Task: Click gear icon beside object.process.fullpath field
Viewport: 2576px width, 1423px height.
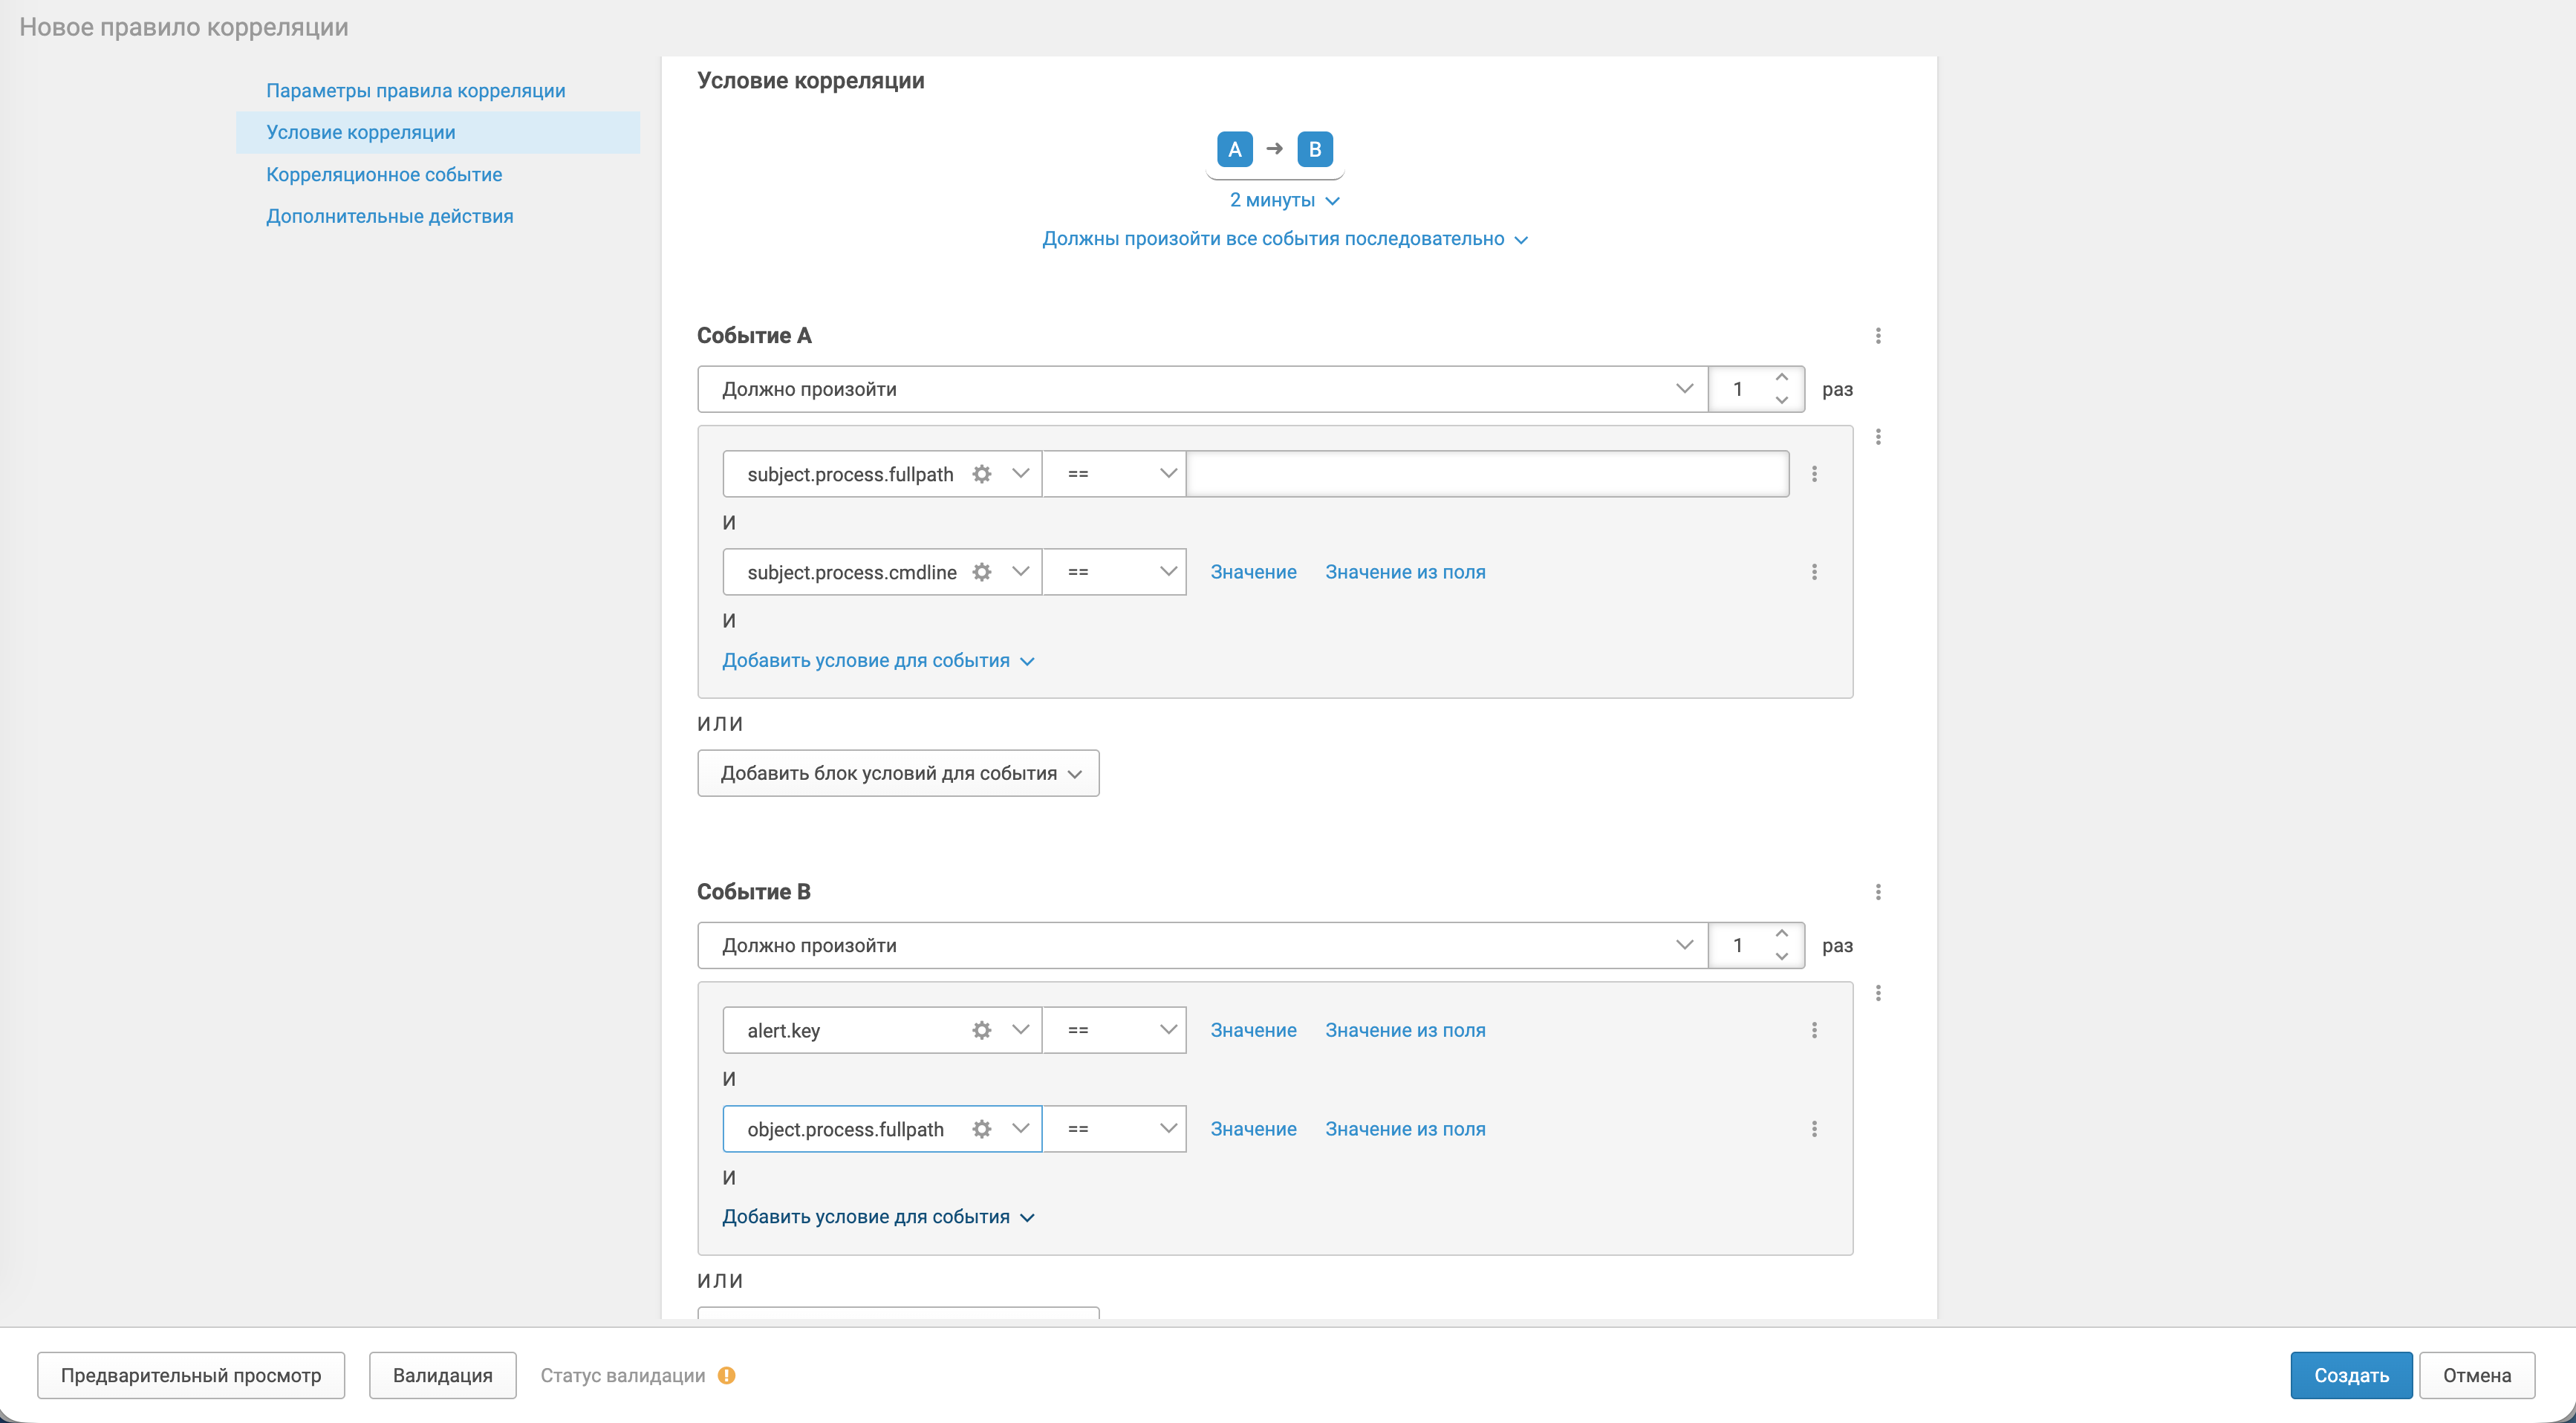Action: [982, 1129]
